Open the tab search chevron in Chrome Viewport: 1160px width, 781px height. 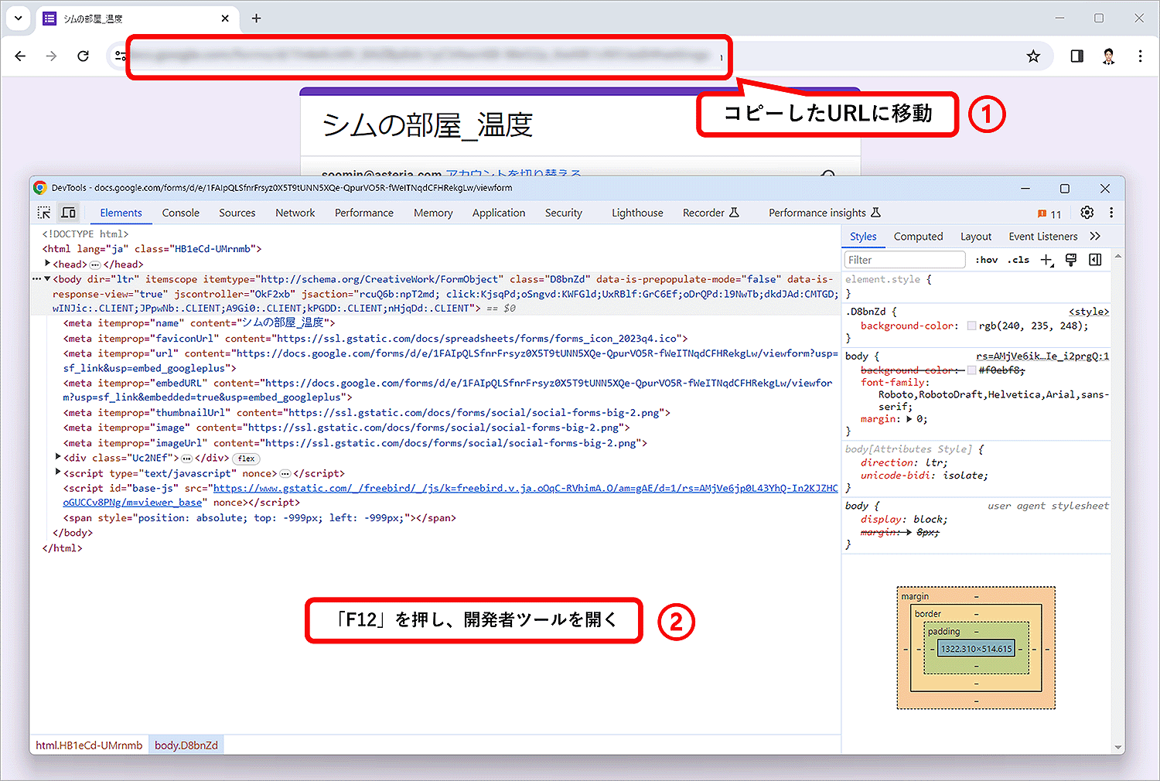point(18,18)
